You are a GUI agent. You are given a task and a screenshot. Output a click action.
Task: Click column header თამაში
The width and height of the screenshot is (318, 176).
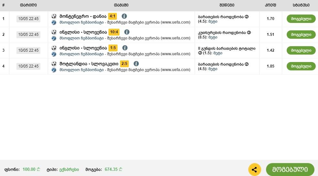[121, 5]
